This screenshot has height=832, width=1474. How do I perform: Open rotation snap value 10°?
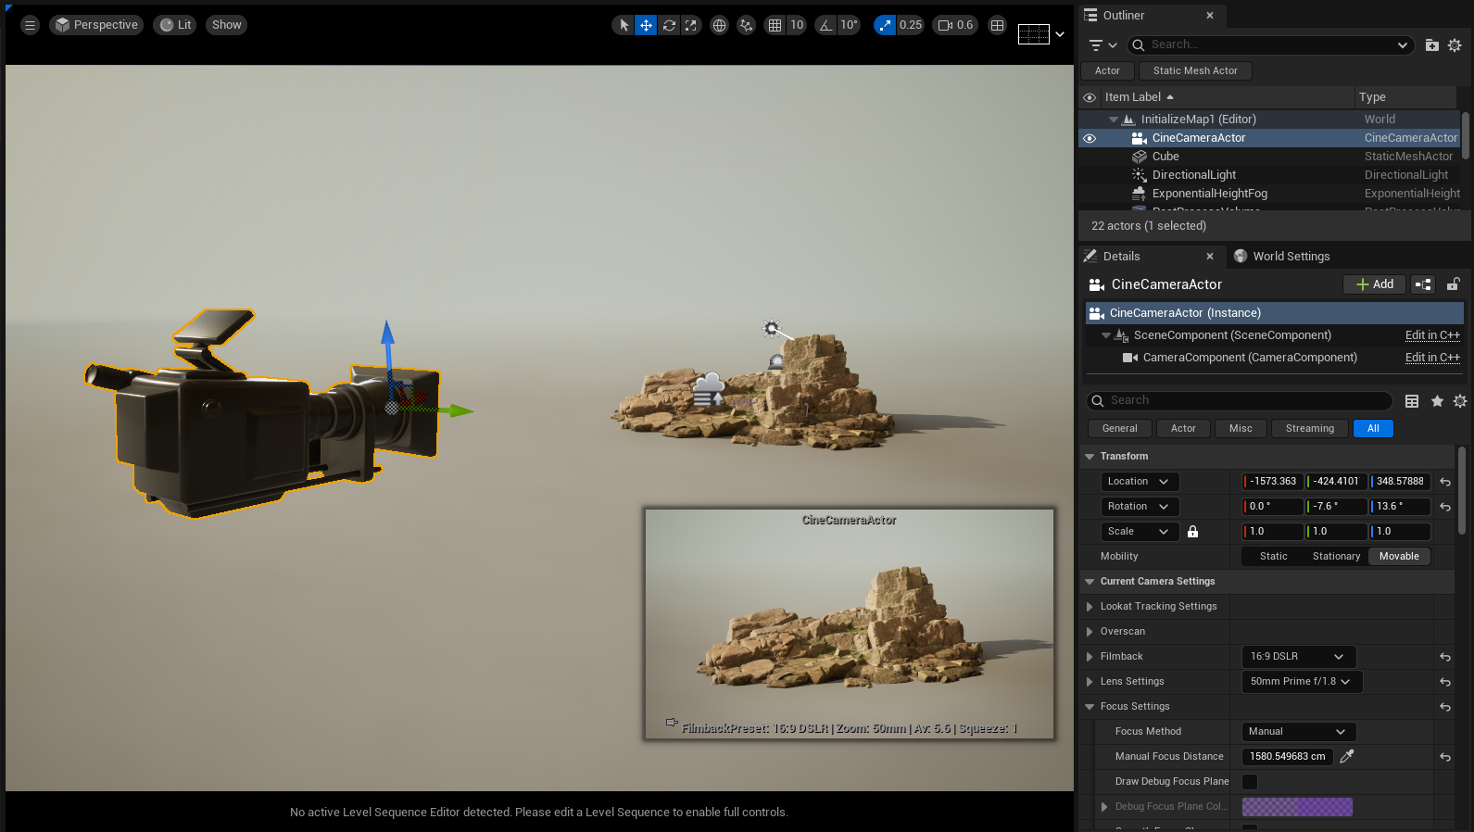click(x=849, y=25)
